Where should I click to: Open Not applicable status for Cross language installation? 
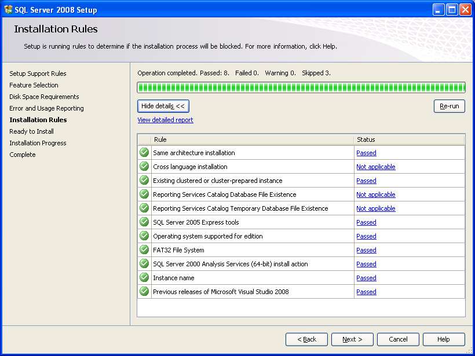(x=375, y=167)
